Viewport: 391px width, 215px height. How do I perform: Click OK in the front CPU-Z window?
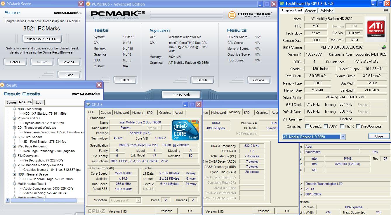tap(190, 211)
